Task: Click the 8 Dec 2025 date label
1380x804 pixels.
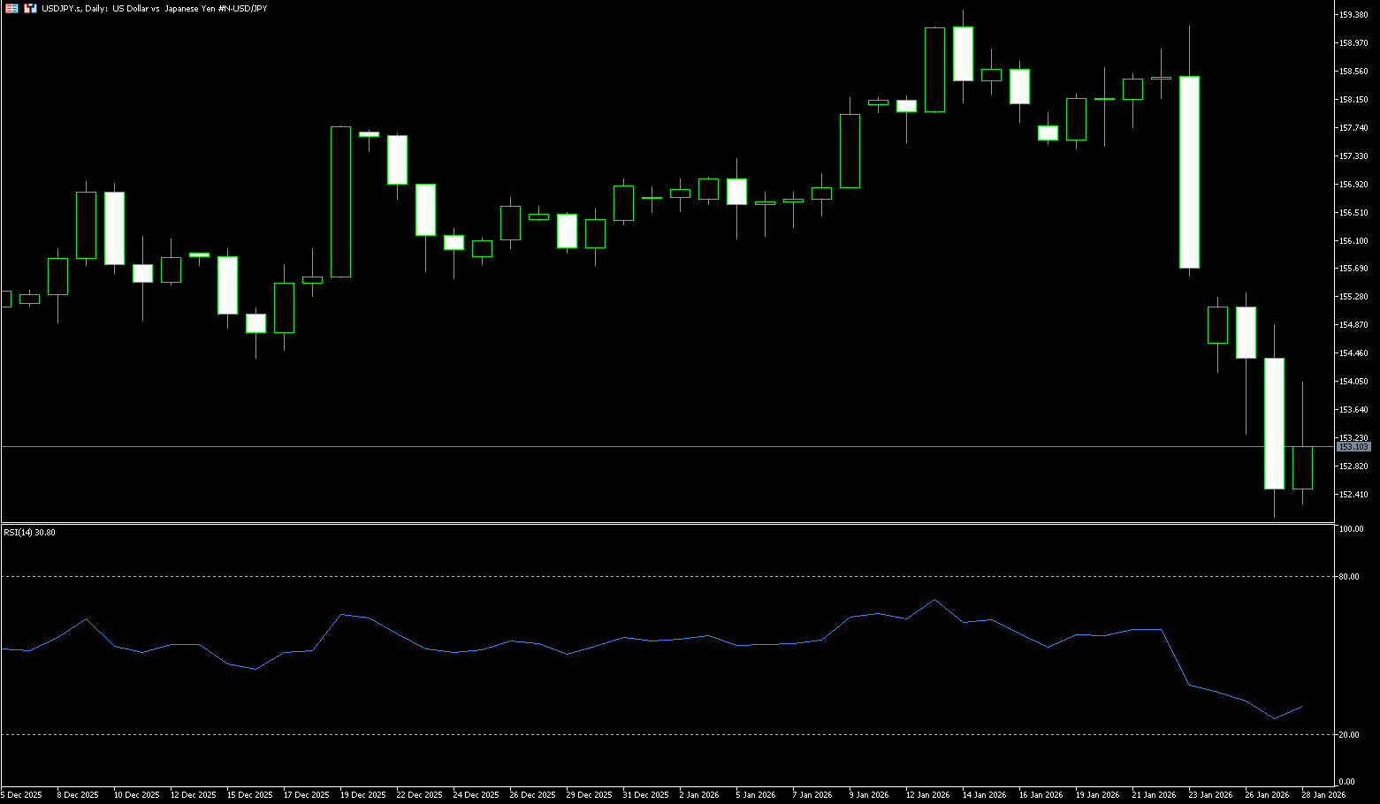Action: (x=77, y=795)
